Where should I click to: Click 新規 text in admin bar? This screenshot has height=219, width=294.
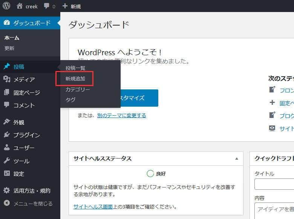coord(75,6)
